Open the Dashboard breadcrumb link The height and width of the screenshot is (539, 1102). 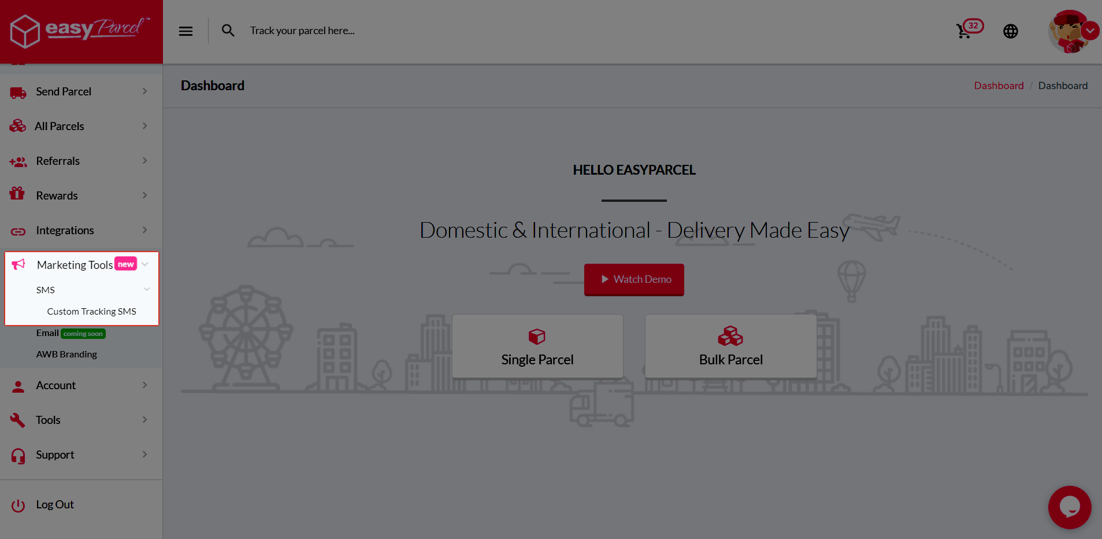tap(999, 85)
